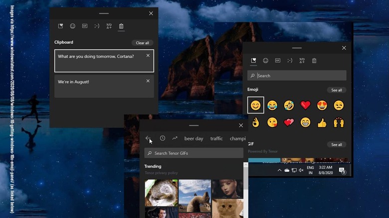Select 'What are you doing tomorrow, Cortana?' clip
This screenshot has height=218, width=389.
pyautogui.click(x=104, y=61)
